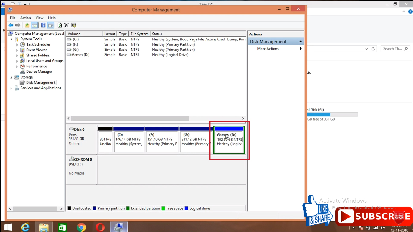The image size is (413, 232).
Task: Click the Event Viewer icon in tree
Action: pos(22,50)
